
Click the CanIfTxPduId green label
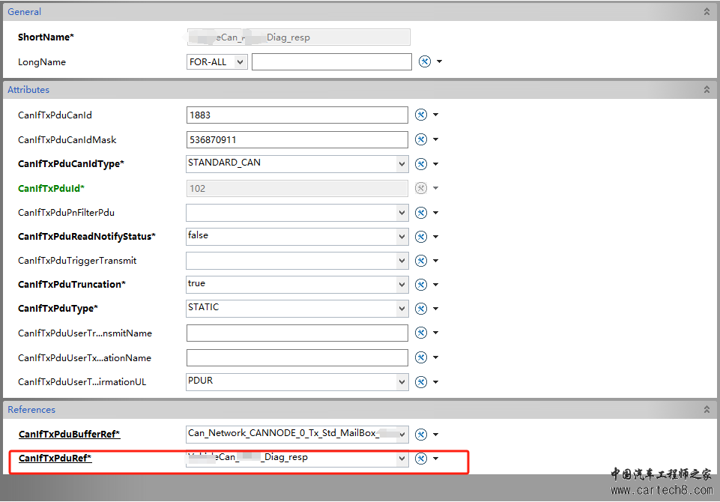[x=52, y=188]
